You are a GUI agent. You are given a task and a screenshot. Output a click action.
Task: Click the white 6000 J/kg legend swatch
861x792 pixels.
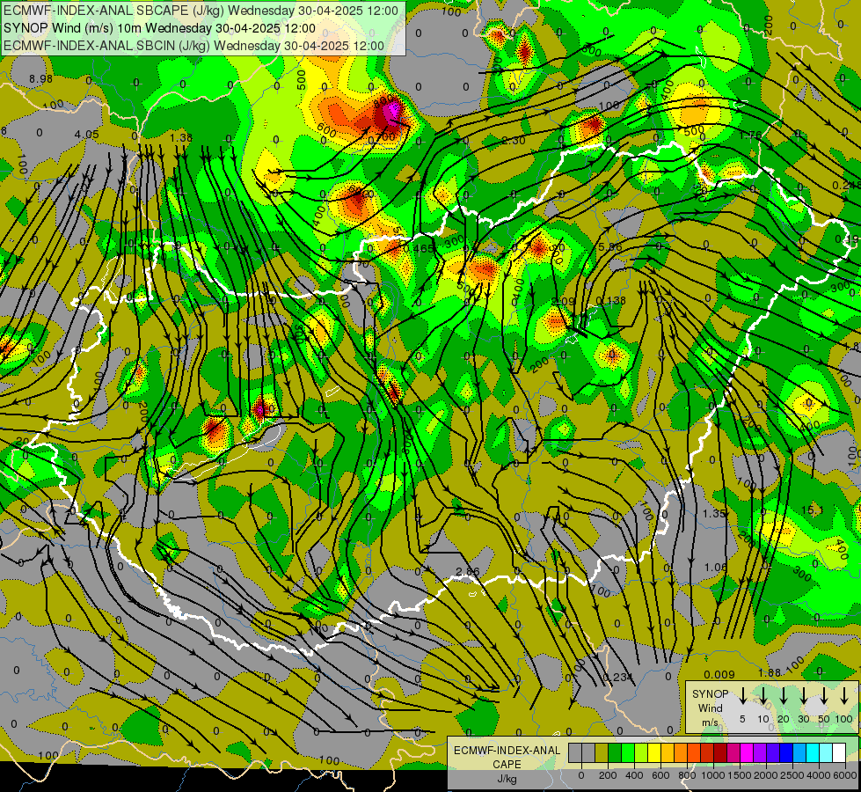(839, 752)
